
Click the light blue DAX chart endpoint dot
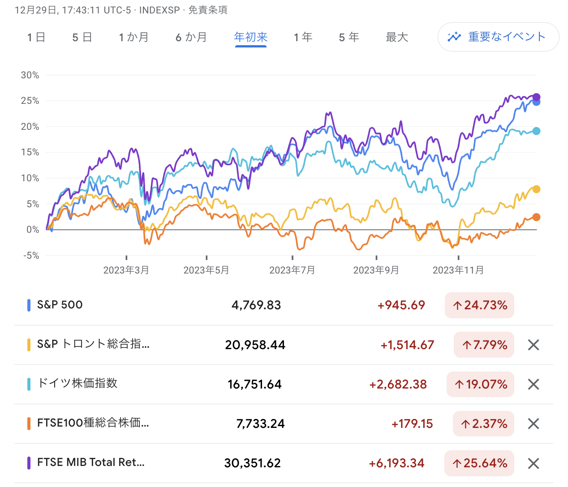coord(536,131)
